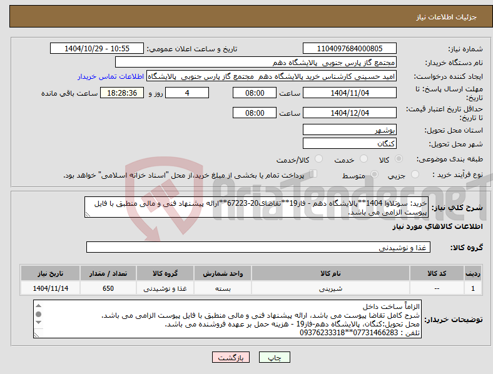Screen dimensions: 493x374
Task: Click the کد کالا column header
Action: [437, 273]
